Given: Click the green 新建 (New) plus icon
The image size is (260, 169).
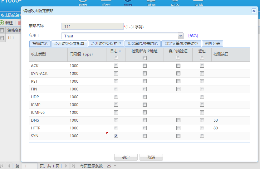Looking at the screenshot, I should click(2, 23).
